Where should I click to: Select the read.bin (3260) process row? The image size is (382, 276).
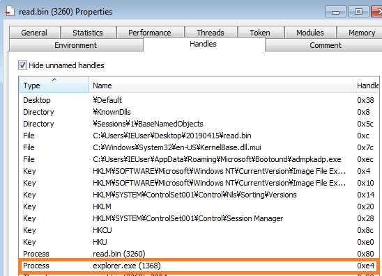tap(199, 254)
